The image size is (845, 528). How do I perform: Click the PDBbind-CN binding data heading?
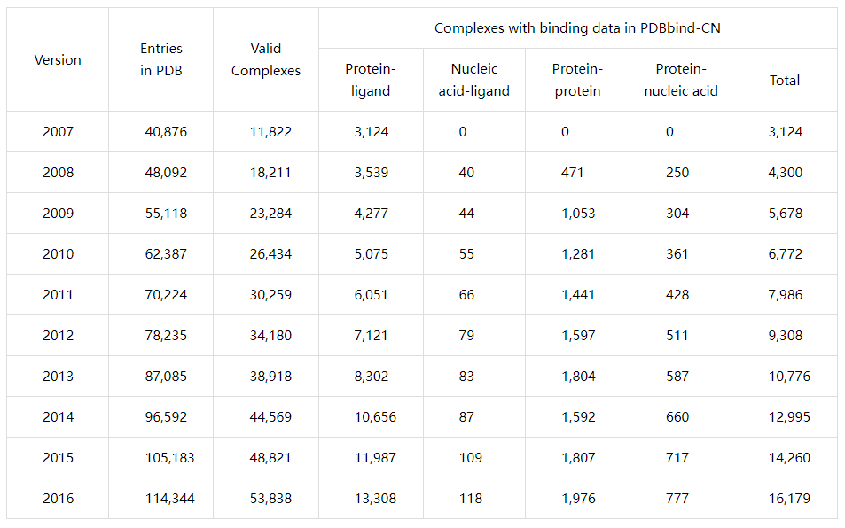click(x=577, y=28)
